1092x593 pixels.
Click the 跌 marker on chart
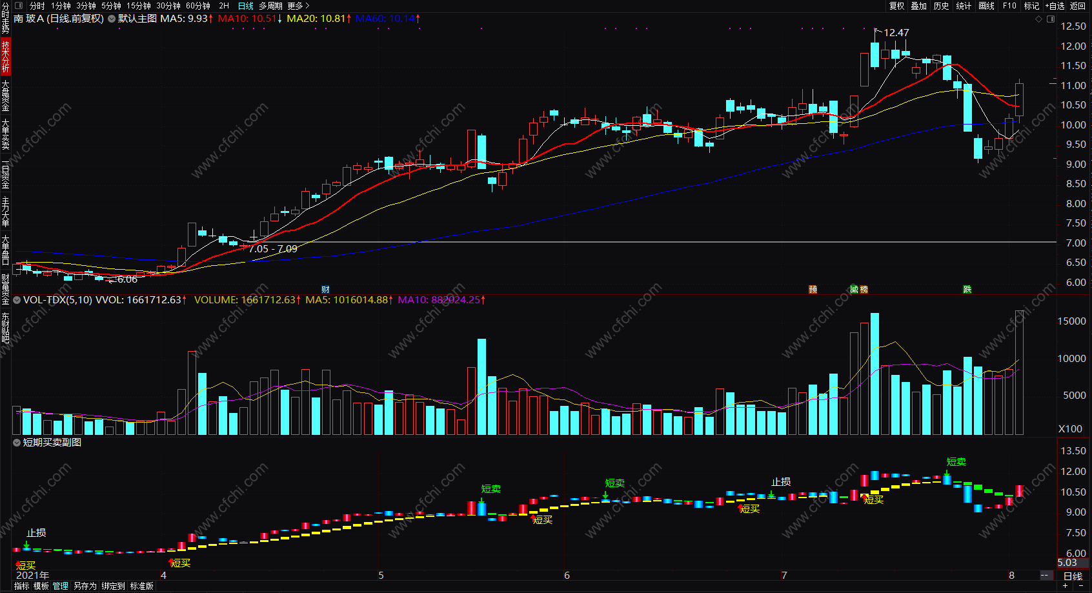[x=967, y=290]
